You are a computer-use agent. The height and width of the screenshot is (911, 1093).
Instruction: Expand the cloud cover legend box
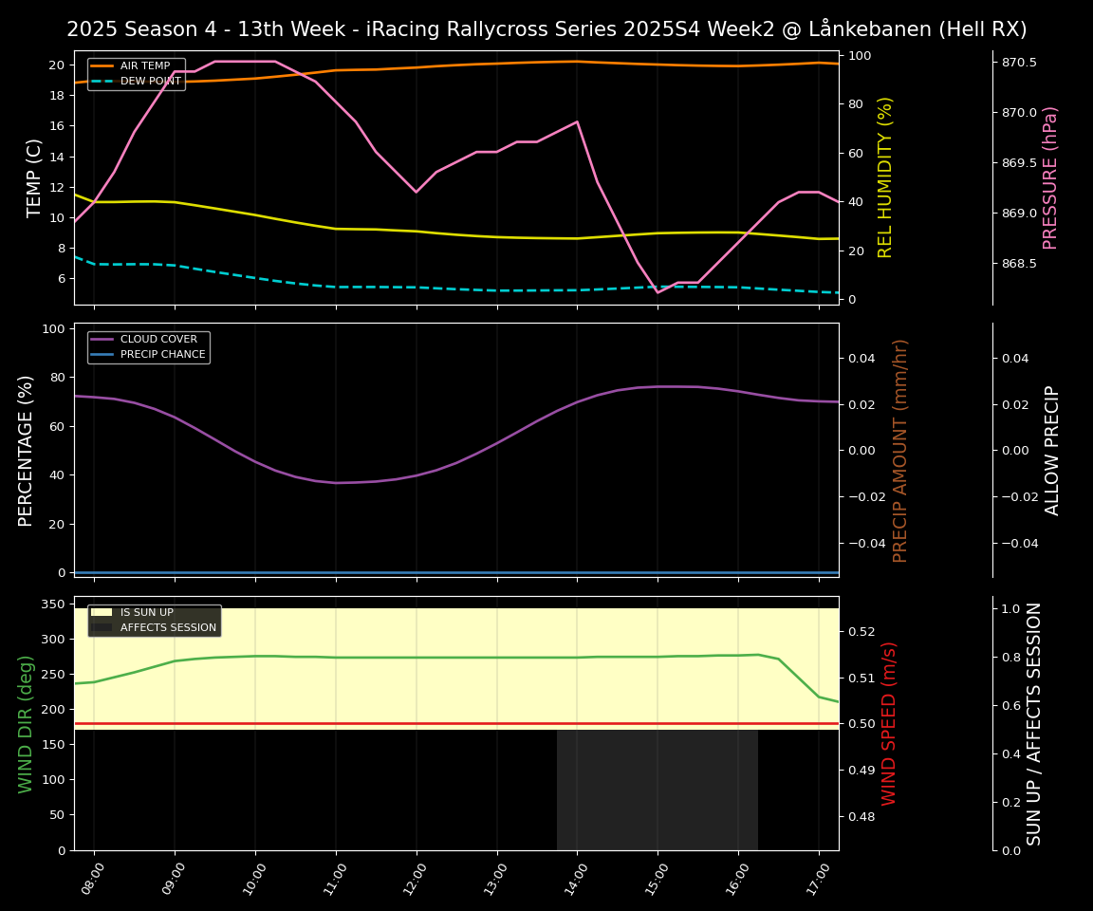click(148, 345)
